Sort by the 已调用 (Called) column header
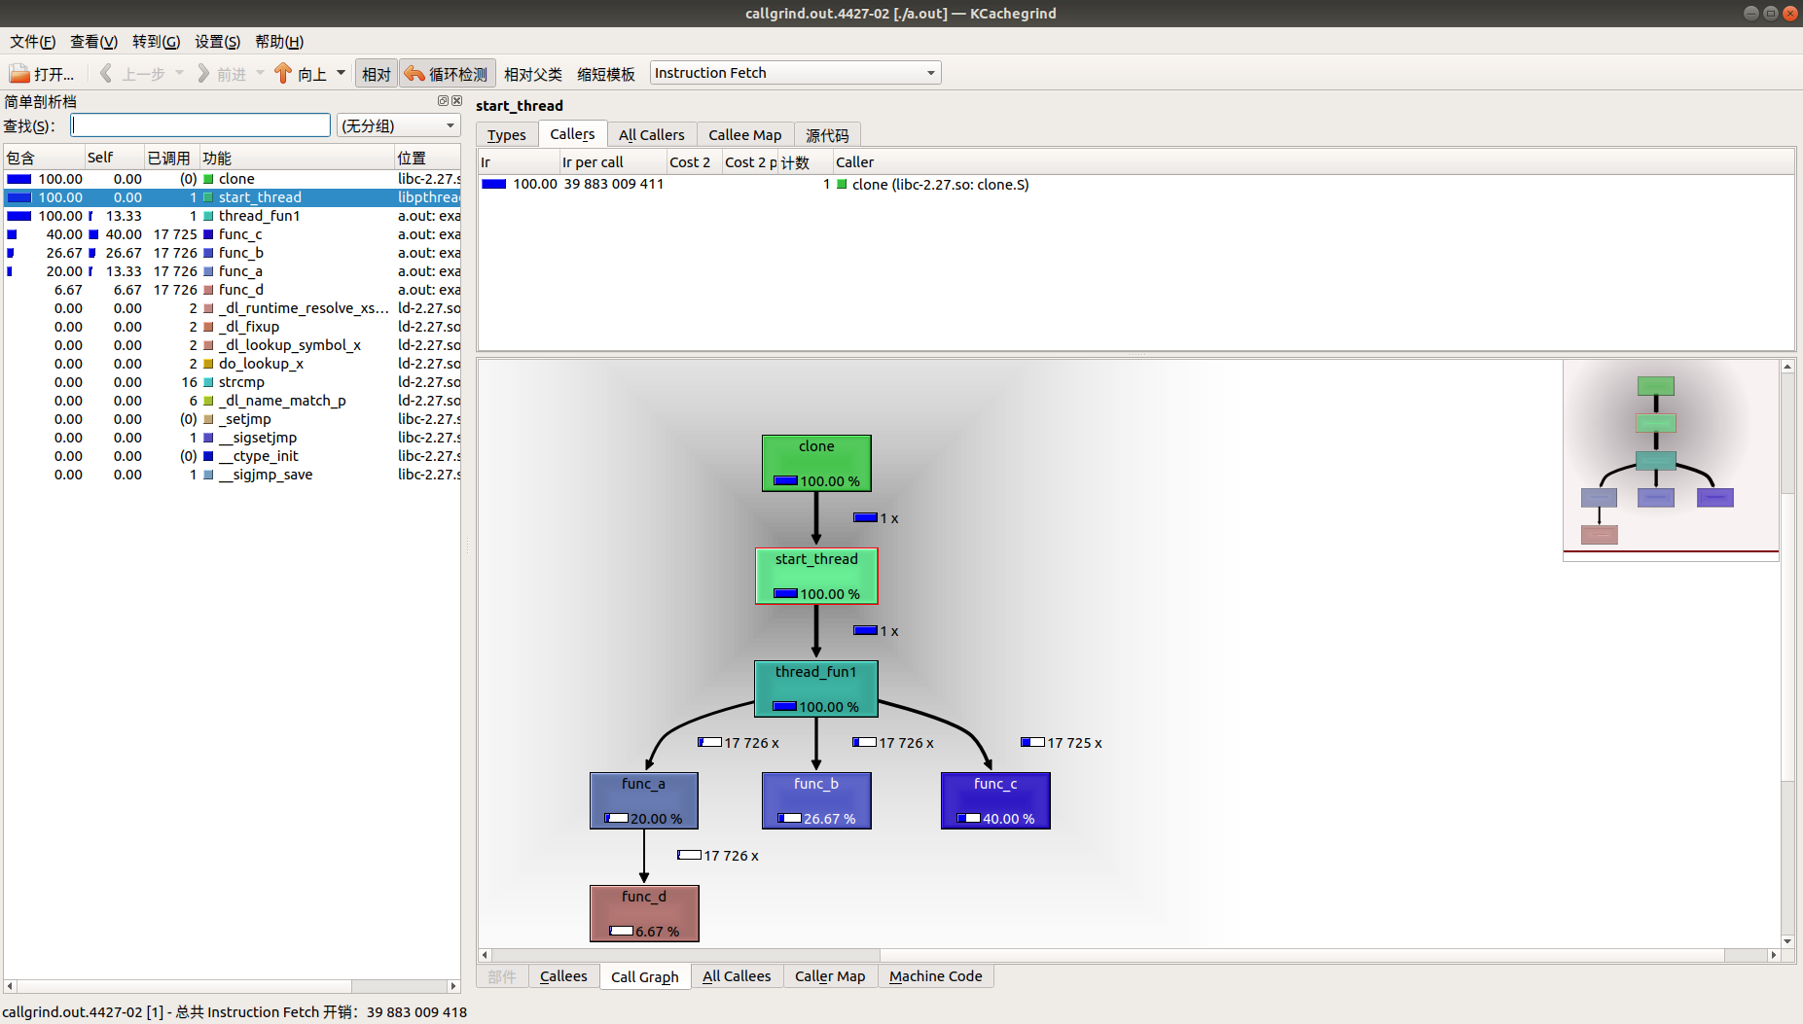Screen dimensions: 1803x1024 [172, 158]
